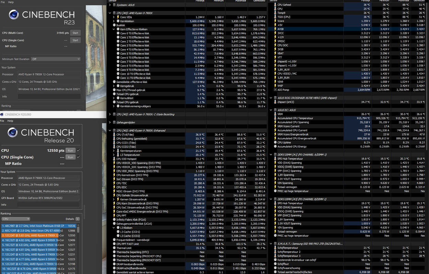429x274 pixels.
Task: Click the Core 3 T0 Effectieve klok icon
Action: click(x=118, y=46)
